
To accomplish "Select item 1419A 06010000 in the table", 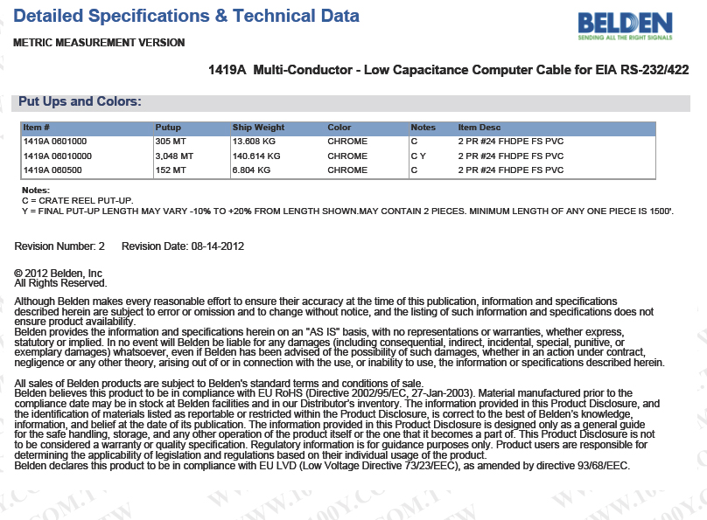I will (57, 156).
